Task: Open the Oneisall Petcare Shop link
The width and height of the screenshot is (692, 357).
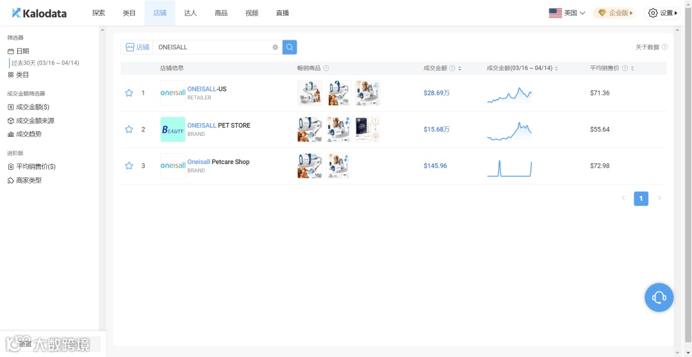Action: coord(218,162)
